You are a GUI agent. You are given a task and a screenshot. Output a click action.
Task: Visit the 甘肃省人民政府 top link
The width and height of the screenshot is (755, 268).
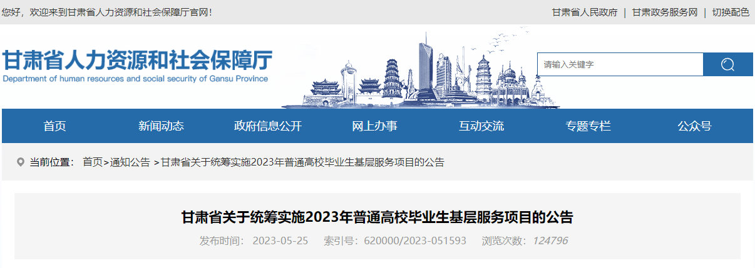click(584, 12)
